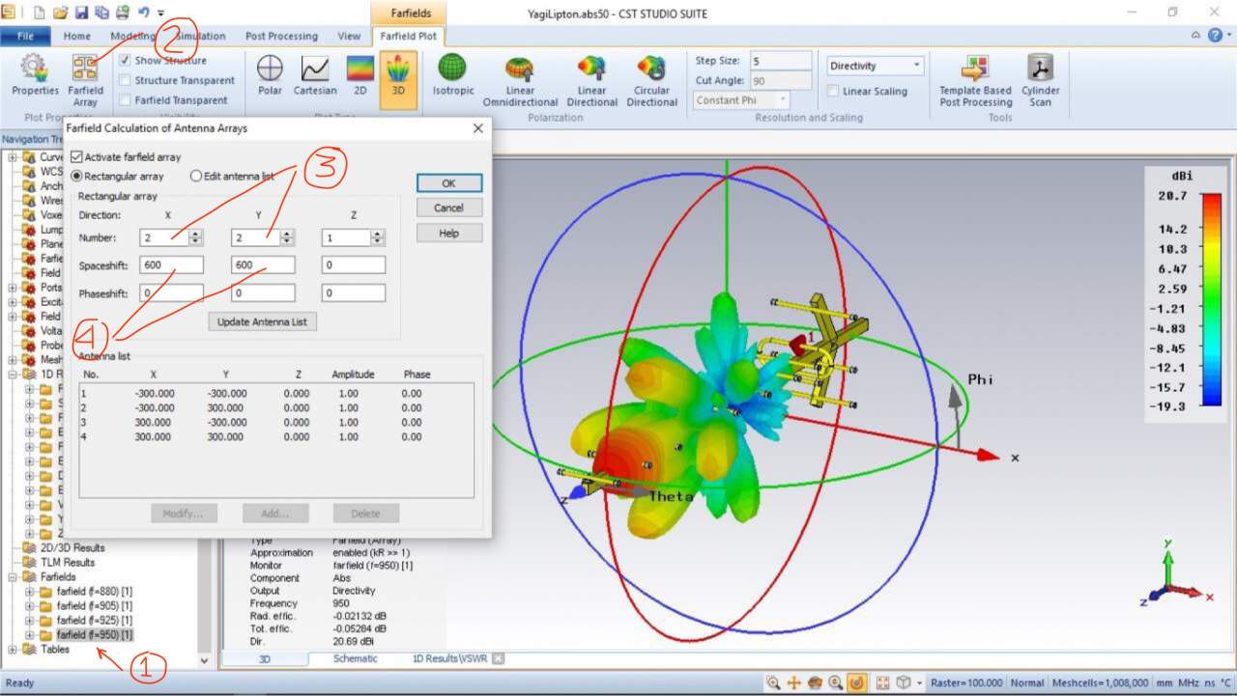Choose Linear Omnidirectional polarization
This screenshot has height=696, width=1237.
(520, 81)
